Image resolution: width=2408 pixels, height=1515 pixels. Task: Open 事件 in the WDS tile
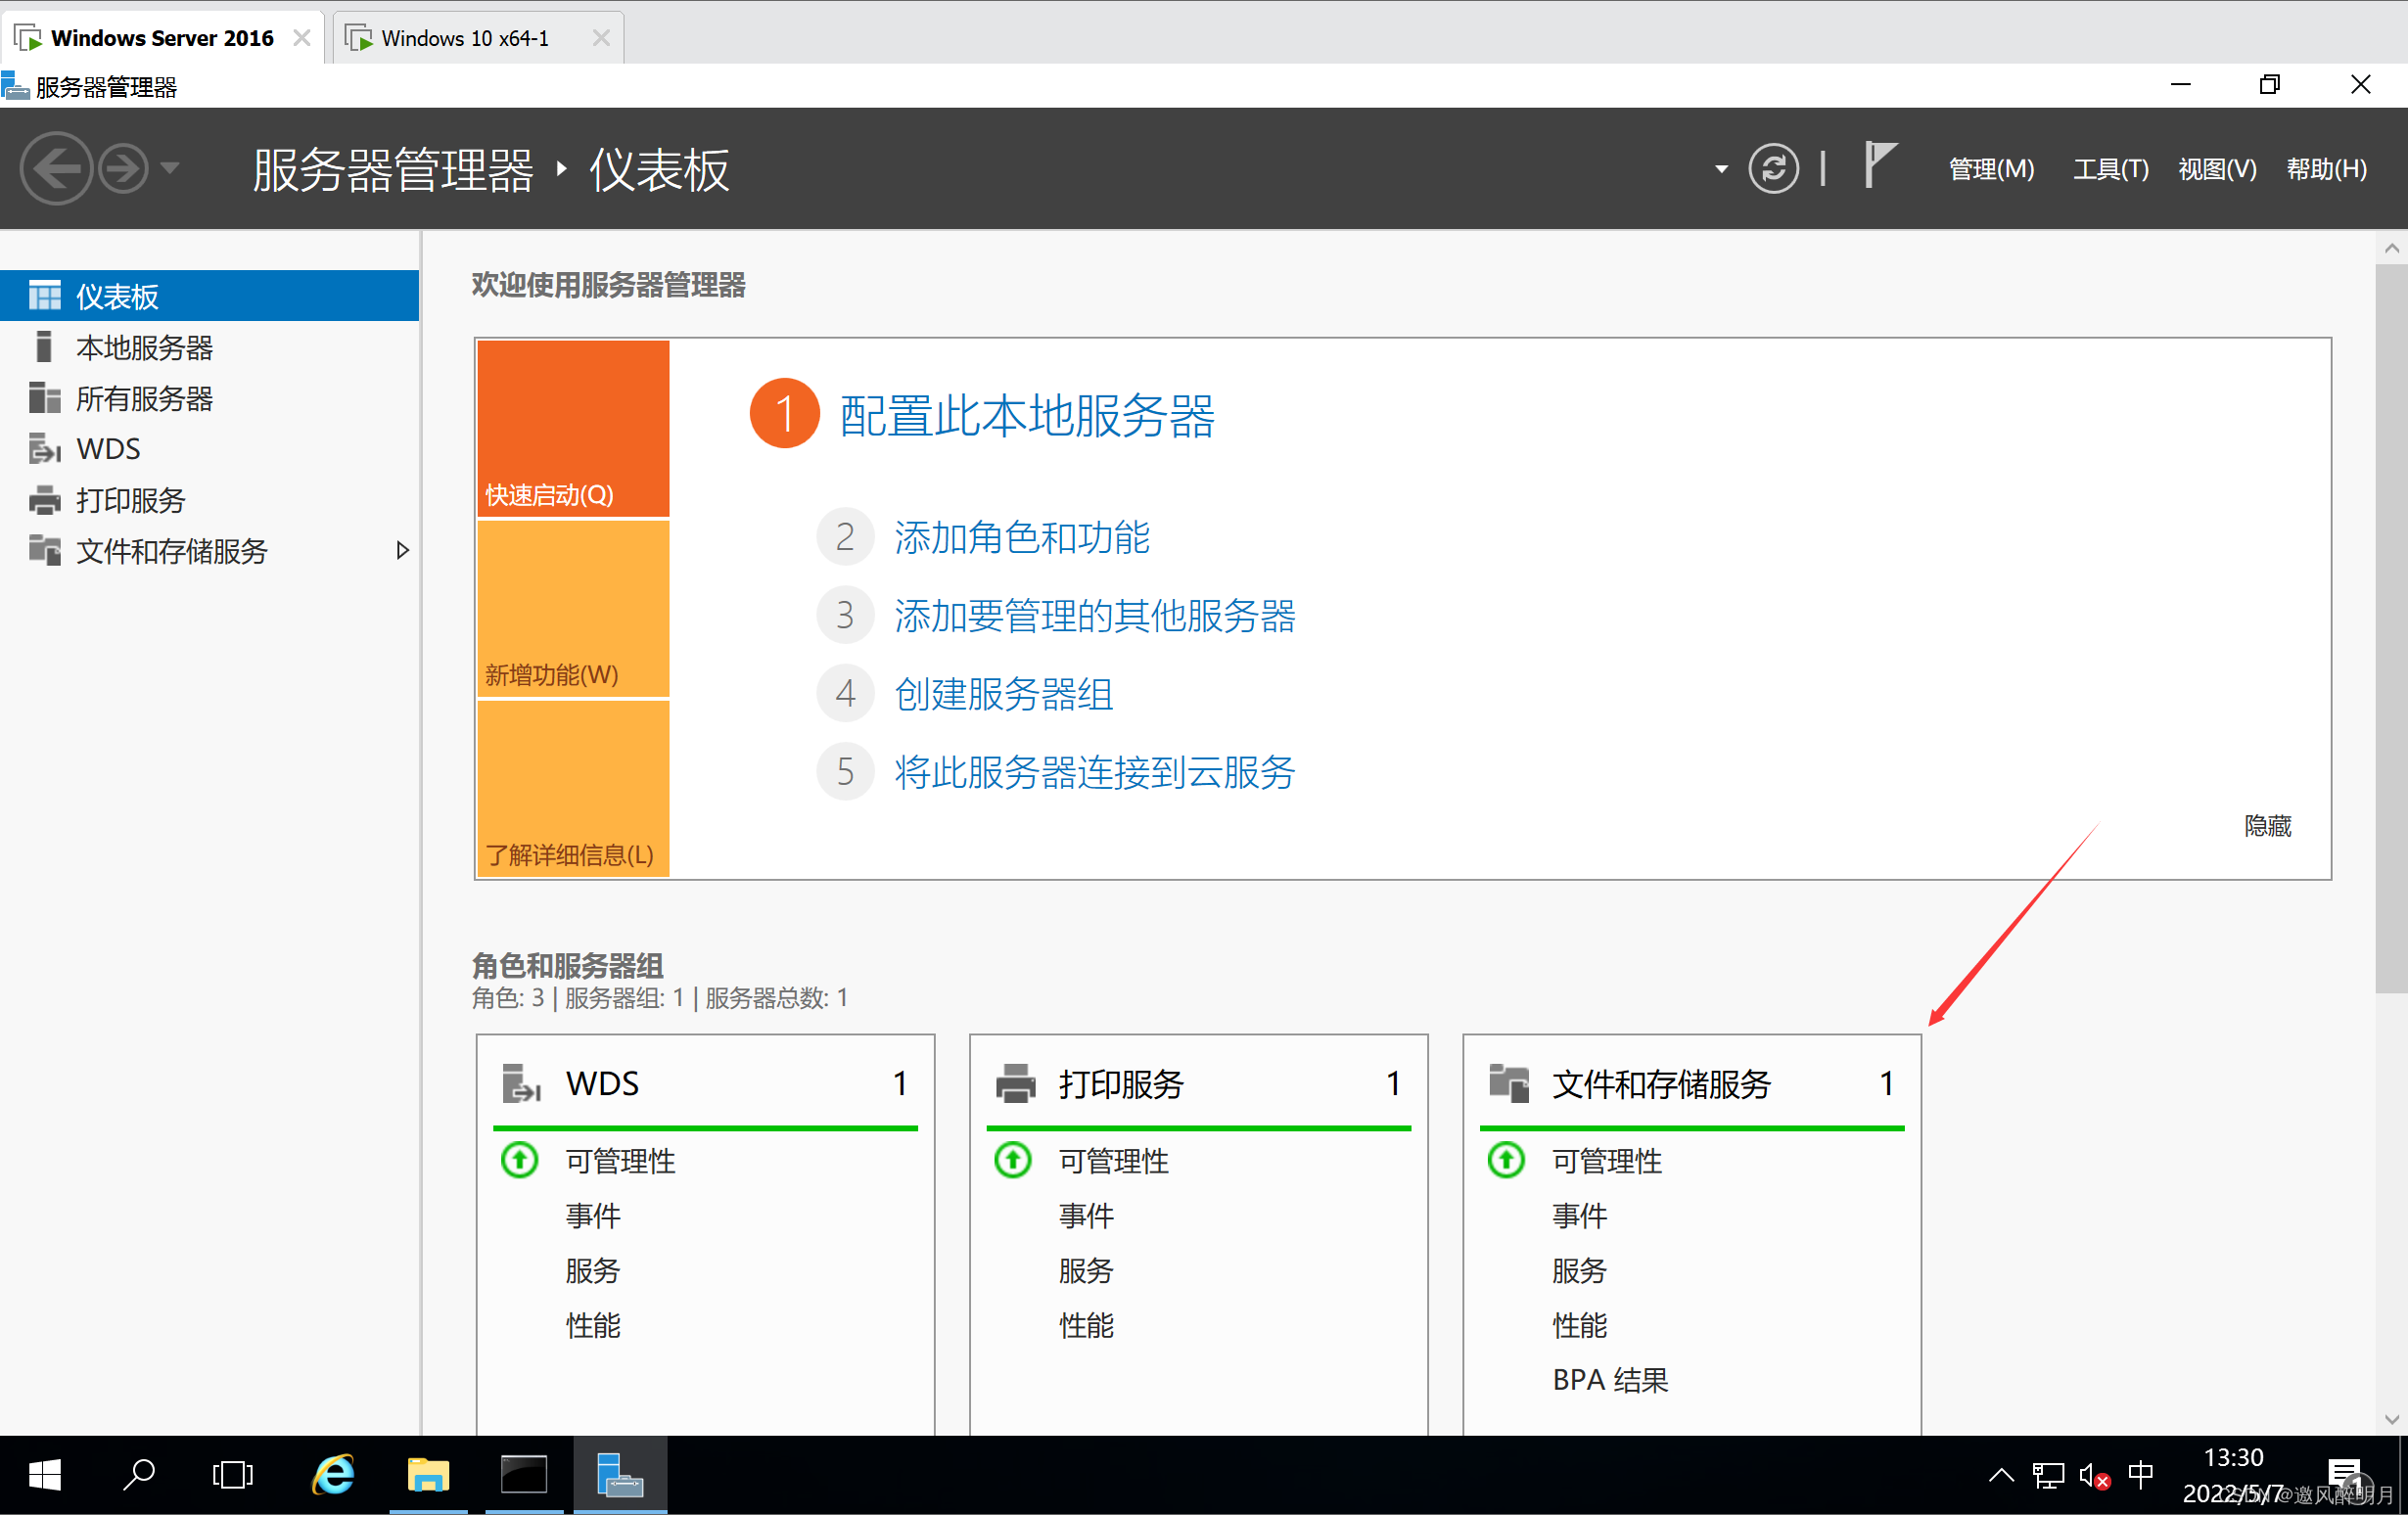coord(593,1216)
